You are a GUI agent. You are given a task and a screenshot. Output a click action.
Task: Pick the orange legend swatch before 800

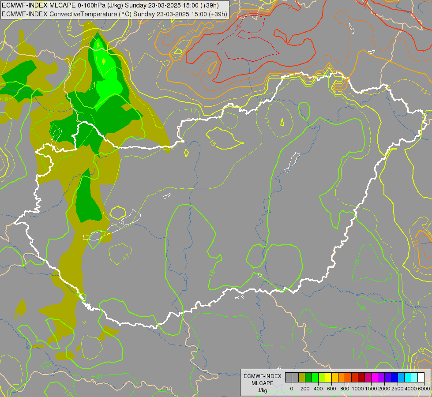(342, 377)
